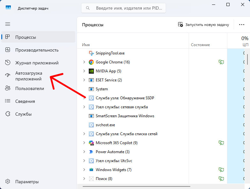Click the SmartScreen Защитника Windows icon

pos(91,116)
